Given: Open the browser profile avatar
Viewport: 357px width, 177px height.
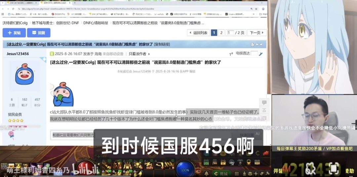Looking at the screenshot, I should pyautogui.click(x=263, y=9).
